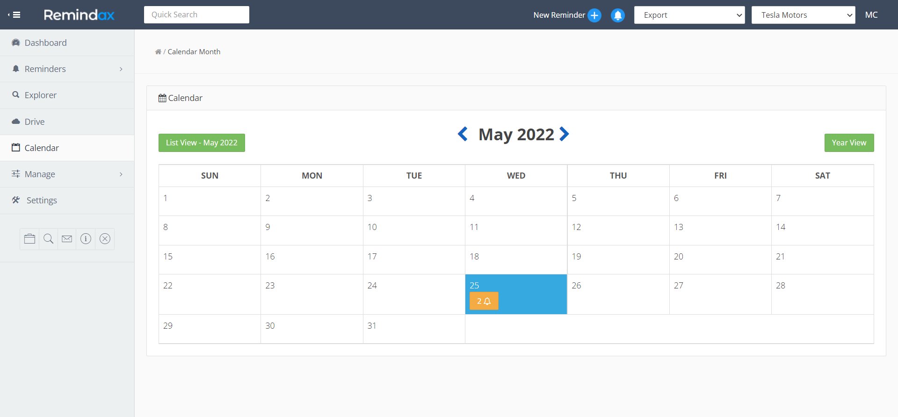This screenshot has width=898, height=417.
Task: Advance to next month arrow
Action: tap(565, 134)
